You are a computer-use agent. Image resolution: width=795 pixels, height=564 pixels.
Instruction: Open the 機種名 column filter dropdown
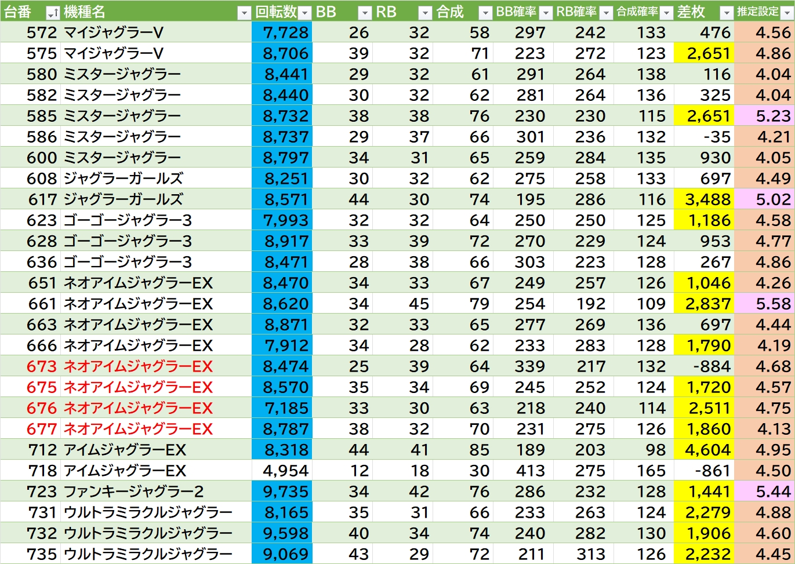coord(244,13)
